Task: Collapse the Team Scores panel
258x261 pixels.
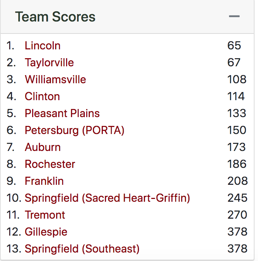Action: 234,16
